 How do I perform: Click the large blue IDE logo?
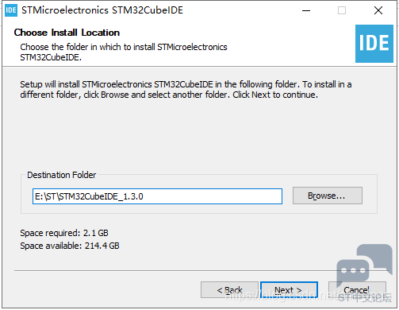point(374,44)
